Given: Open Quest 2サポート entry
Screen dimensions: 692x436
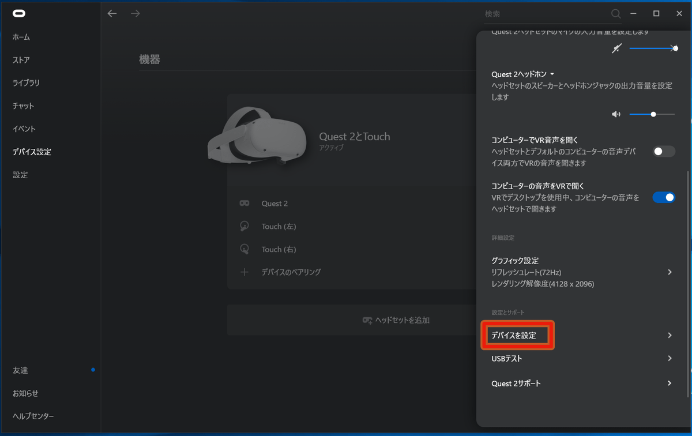Looking at the screenshot, I should [x=582, y=383].
